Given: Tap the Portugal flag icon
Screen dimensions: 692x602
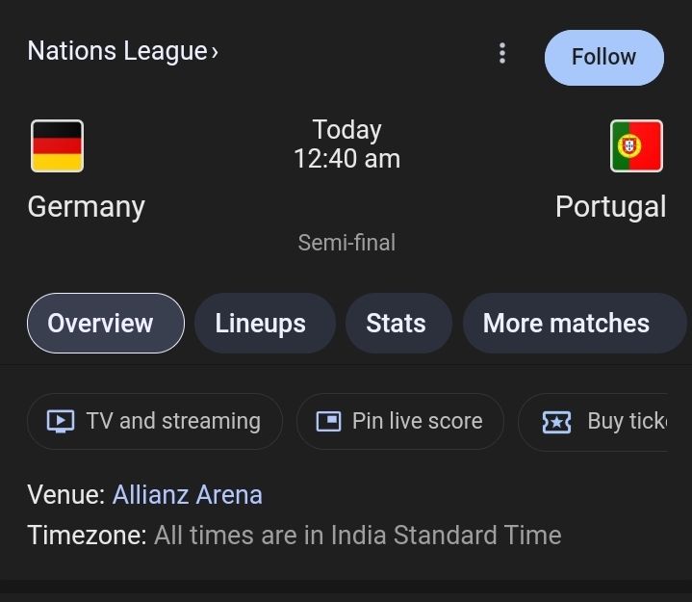Looking at the screenshot, I should (636, 145).
